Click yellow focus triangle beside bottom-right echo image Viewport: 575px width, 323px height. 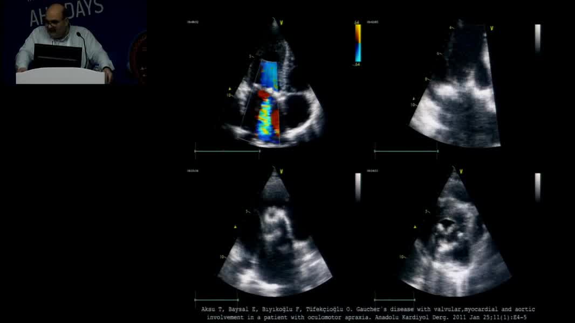[x=414, y=227]
